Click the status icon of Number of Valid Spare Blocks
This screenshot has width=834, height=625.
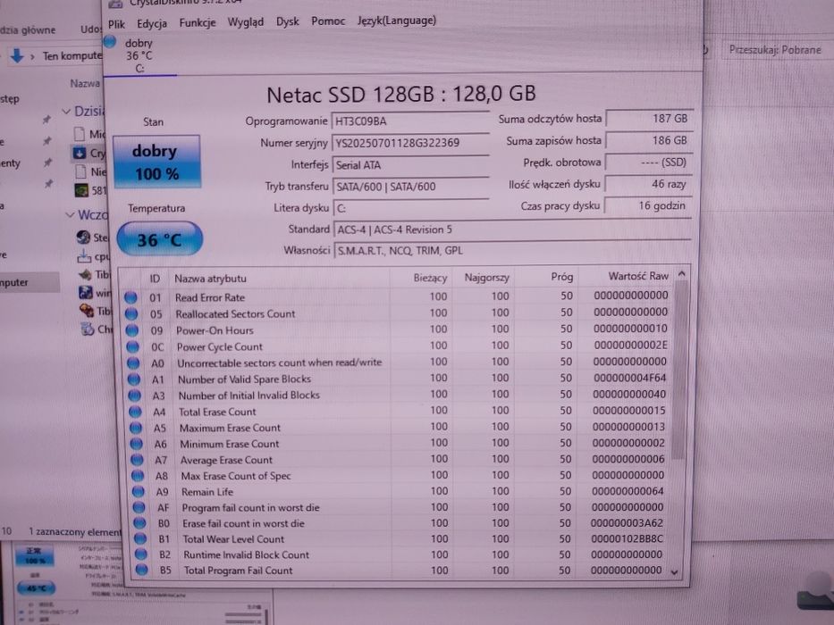133,379
